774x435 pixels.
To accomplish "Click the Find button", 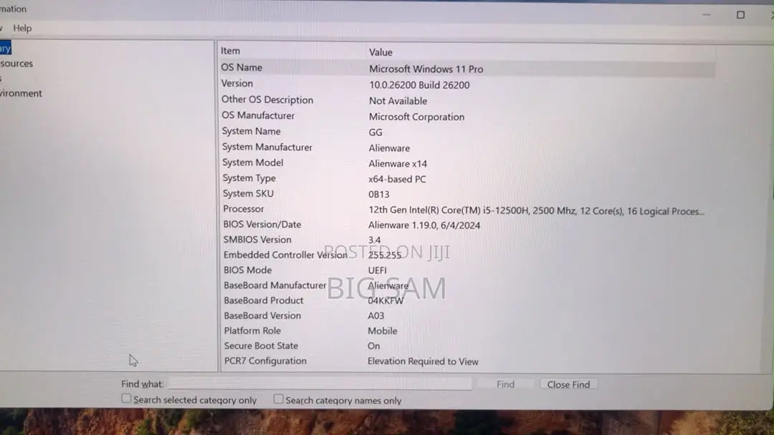I will pyautogui.click(x=505, y=384).
